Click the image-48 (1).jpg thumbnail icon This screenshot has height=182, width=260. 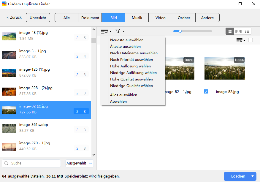(9, 36)
